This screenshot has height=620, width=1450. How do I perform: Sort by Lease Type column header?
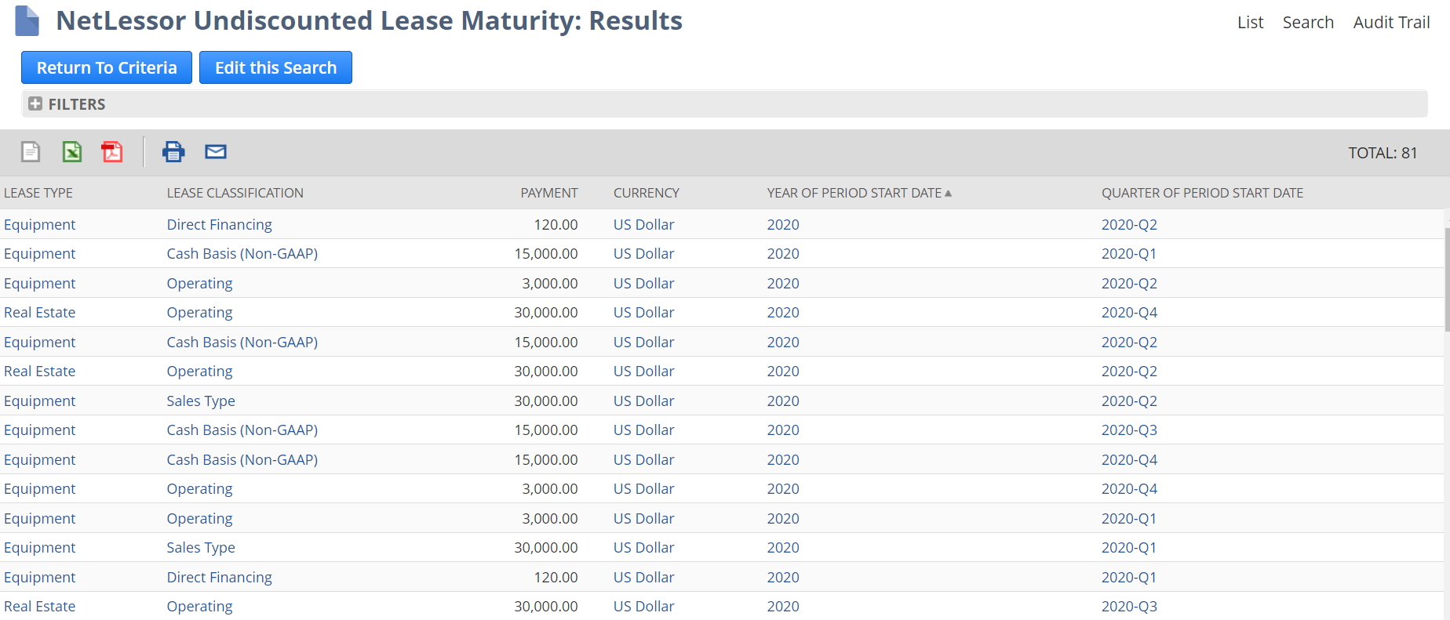point(38,193)
